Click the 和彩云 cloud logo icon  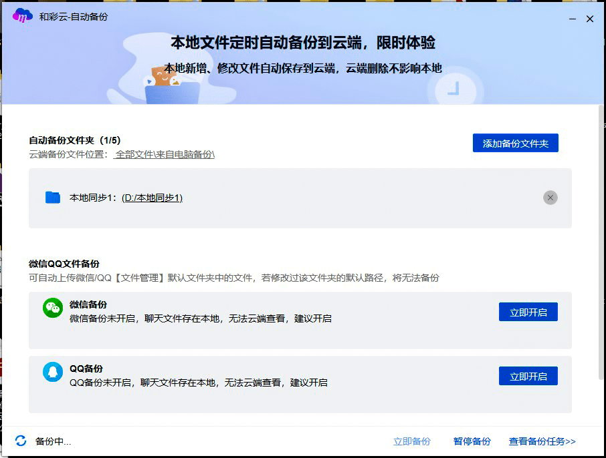coord(23,16)
